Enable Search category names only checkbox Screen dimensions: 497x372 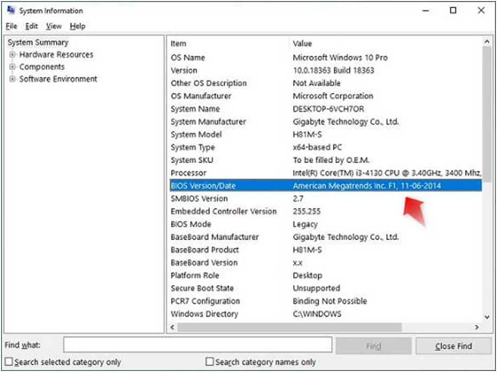pyautogui.click(x=210, y=362)
